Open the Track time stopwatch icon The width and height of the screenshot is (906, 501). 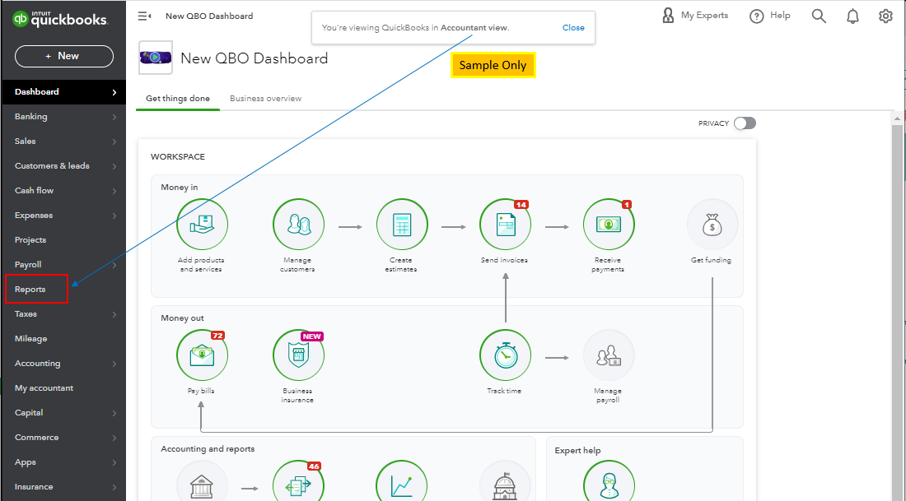pyautogui.click(x=505, y=355)
